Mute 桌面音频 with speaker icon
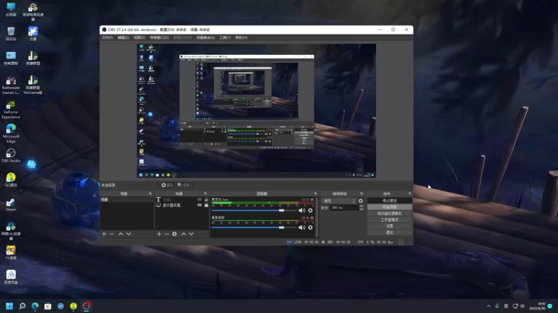The height and width of the screenshot is (313, 558). point(302,227)
